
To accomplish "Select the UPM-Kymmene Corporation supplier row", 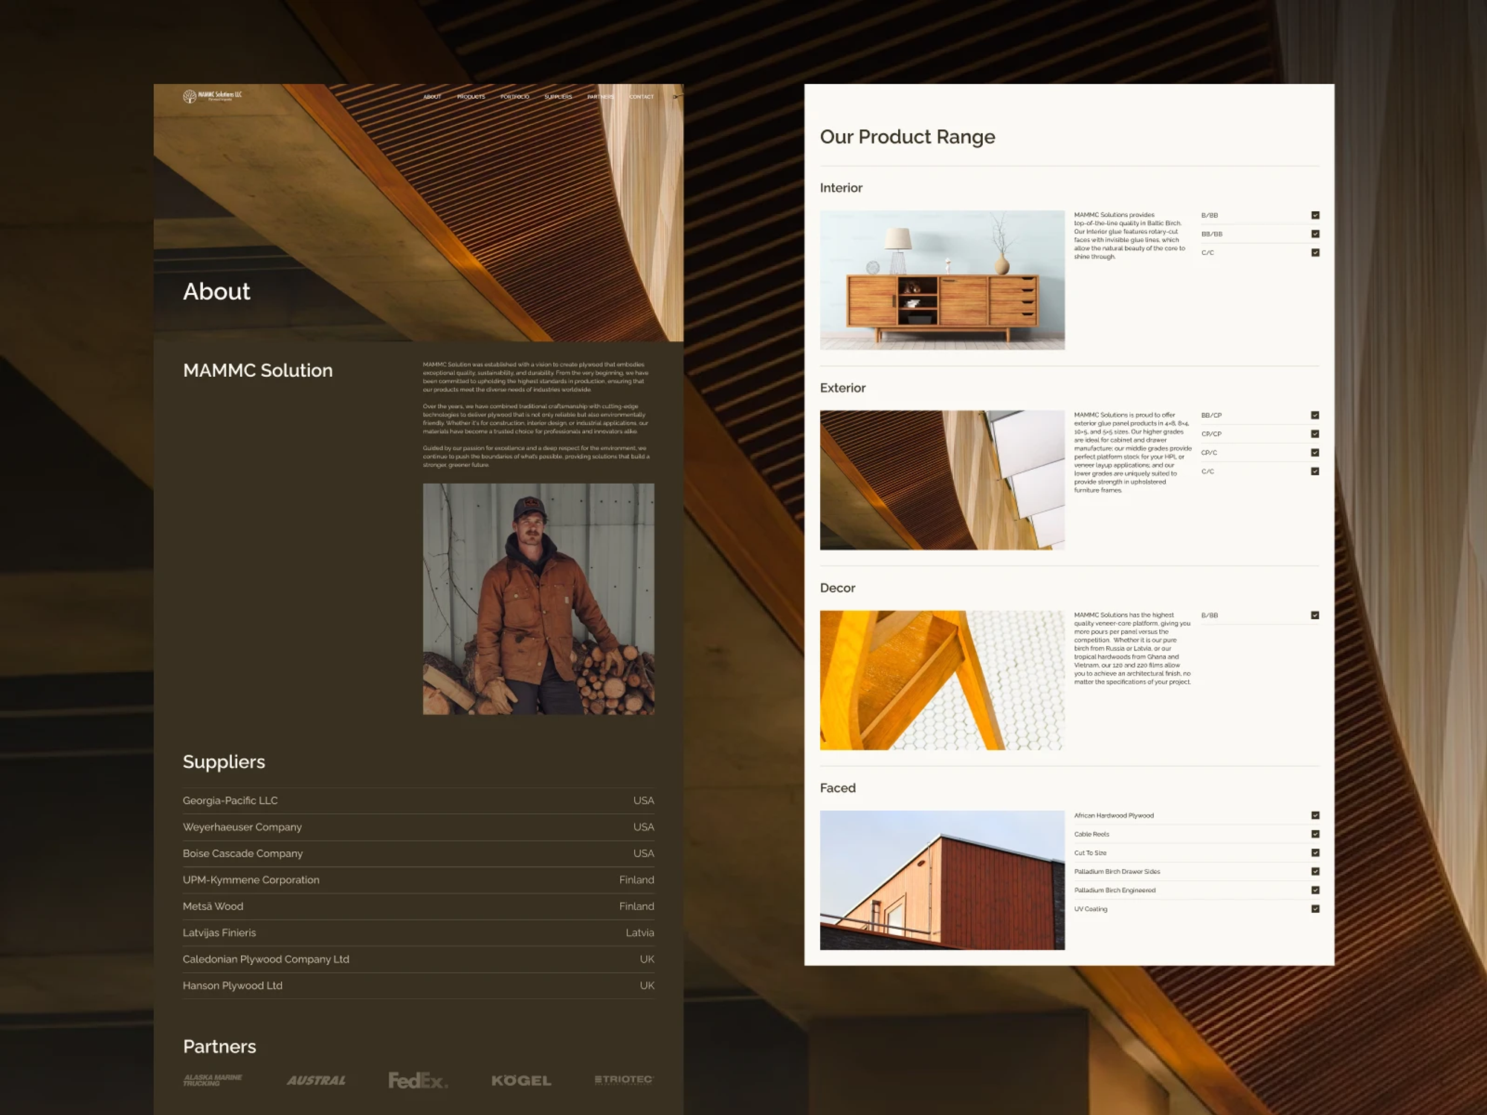I will click(419, 880).
